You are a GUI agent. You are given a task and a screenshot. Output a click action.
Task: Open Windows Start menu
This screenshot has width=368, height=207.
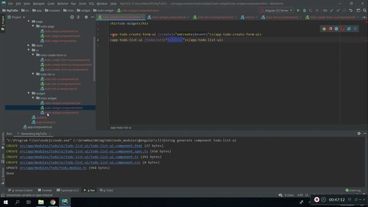(x=6, y=202)
